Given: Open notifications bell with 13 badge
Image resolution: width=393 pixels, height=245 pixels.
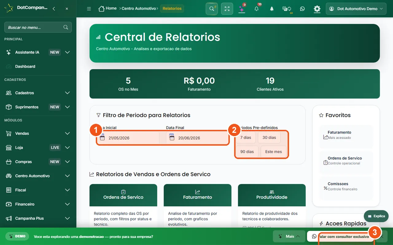Looking at the screenshot, I should pos(257,9).
